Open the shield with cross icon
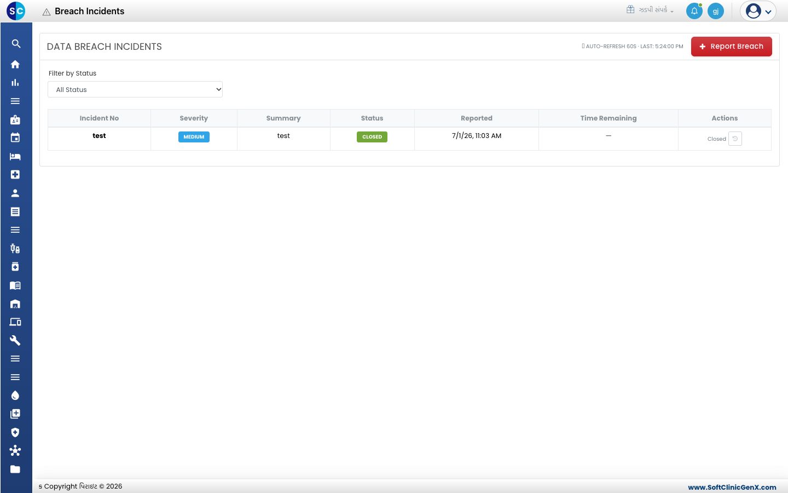This screenshot has width=788, height=493. (x=15, y=433)
